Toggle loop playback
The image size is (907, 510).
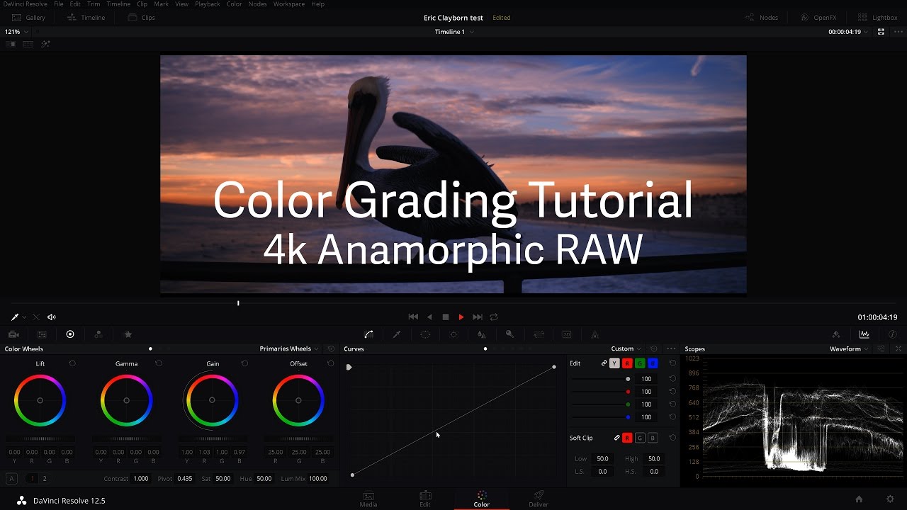click(494, 317)
